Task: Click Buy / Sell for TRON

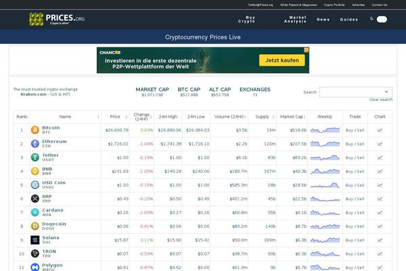Action: [355, 254]
